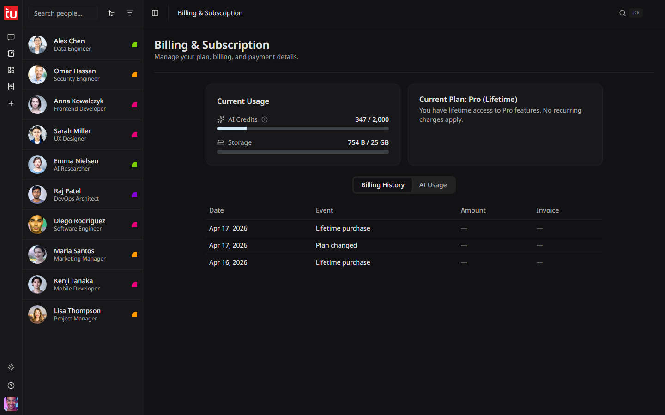This screenshot has height=415, width=665.
Task: Click the Plan changed event cell
Action: click(x=336, y=245)
